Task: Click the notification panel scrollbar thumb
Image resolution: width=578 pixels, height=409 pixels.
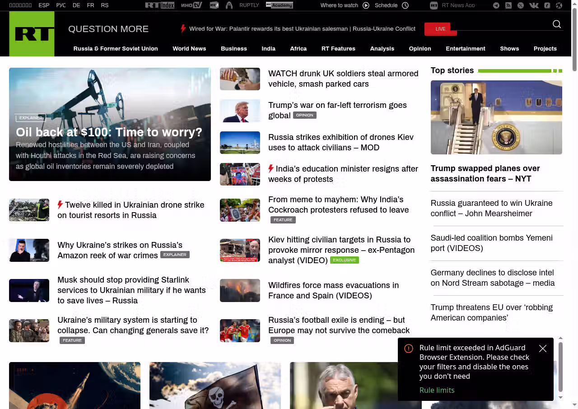Action: pos(560,367)
